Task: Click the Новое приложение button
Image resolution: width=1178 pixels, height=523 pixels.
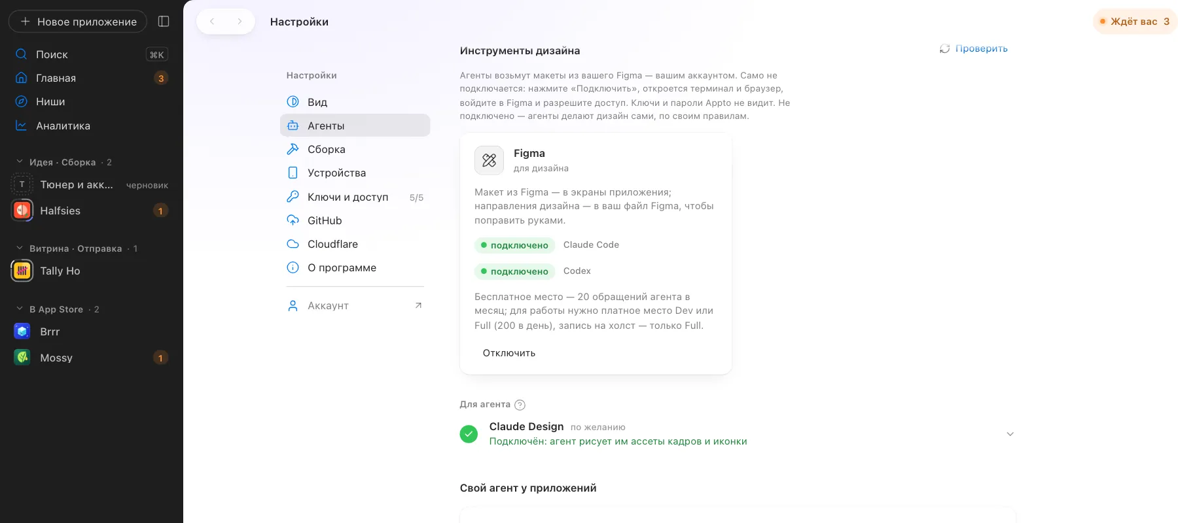Action: point(78,22)
